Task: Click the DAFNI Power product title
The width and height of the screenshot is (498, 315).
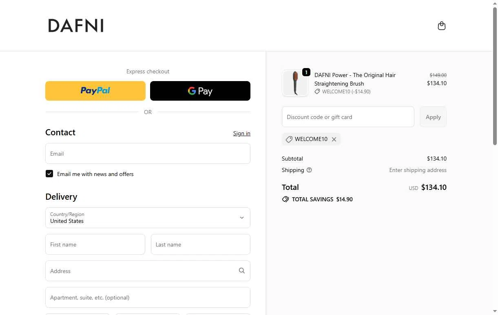Action: point(355,79)
